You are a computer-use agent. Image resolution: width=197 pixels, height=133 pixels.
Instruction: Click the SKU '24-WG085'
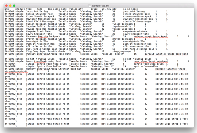pos(10,119)
